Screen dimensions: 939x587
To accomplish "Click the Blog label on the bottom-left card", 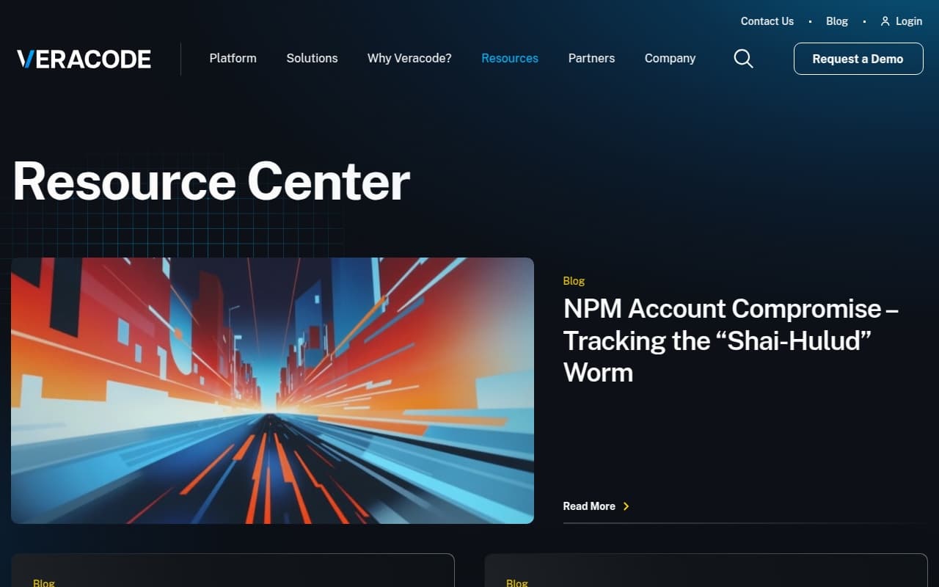I will (44, 583).
